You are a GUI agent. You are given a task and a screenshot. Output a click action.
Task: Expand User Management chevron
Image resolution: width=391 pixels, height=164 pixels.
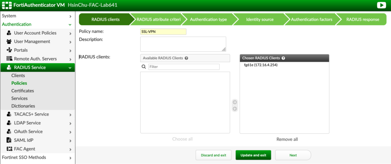[70, 42]
